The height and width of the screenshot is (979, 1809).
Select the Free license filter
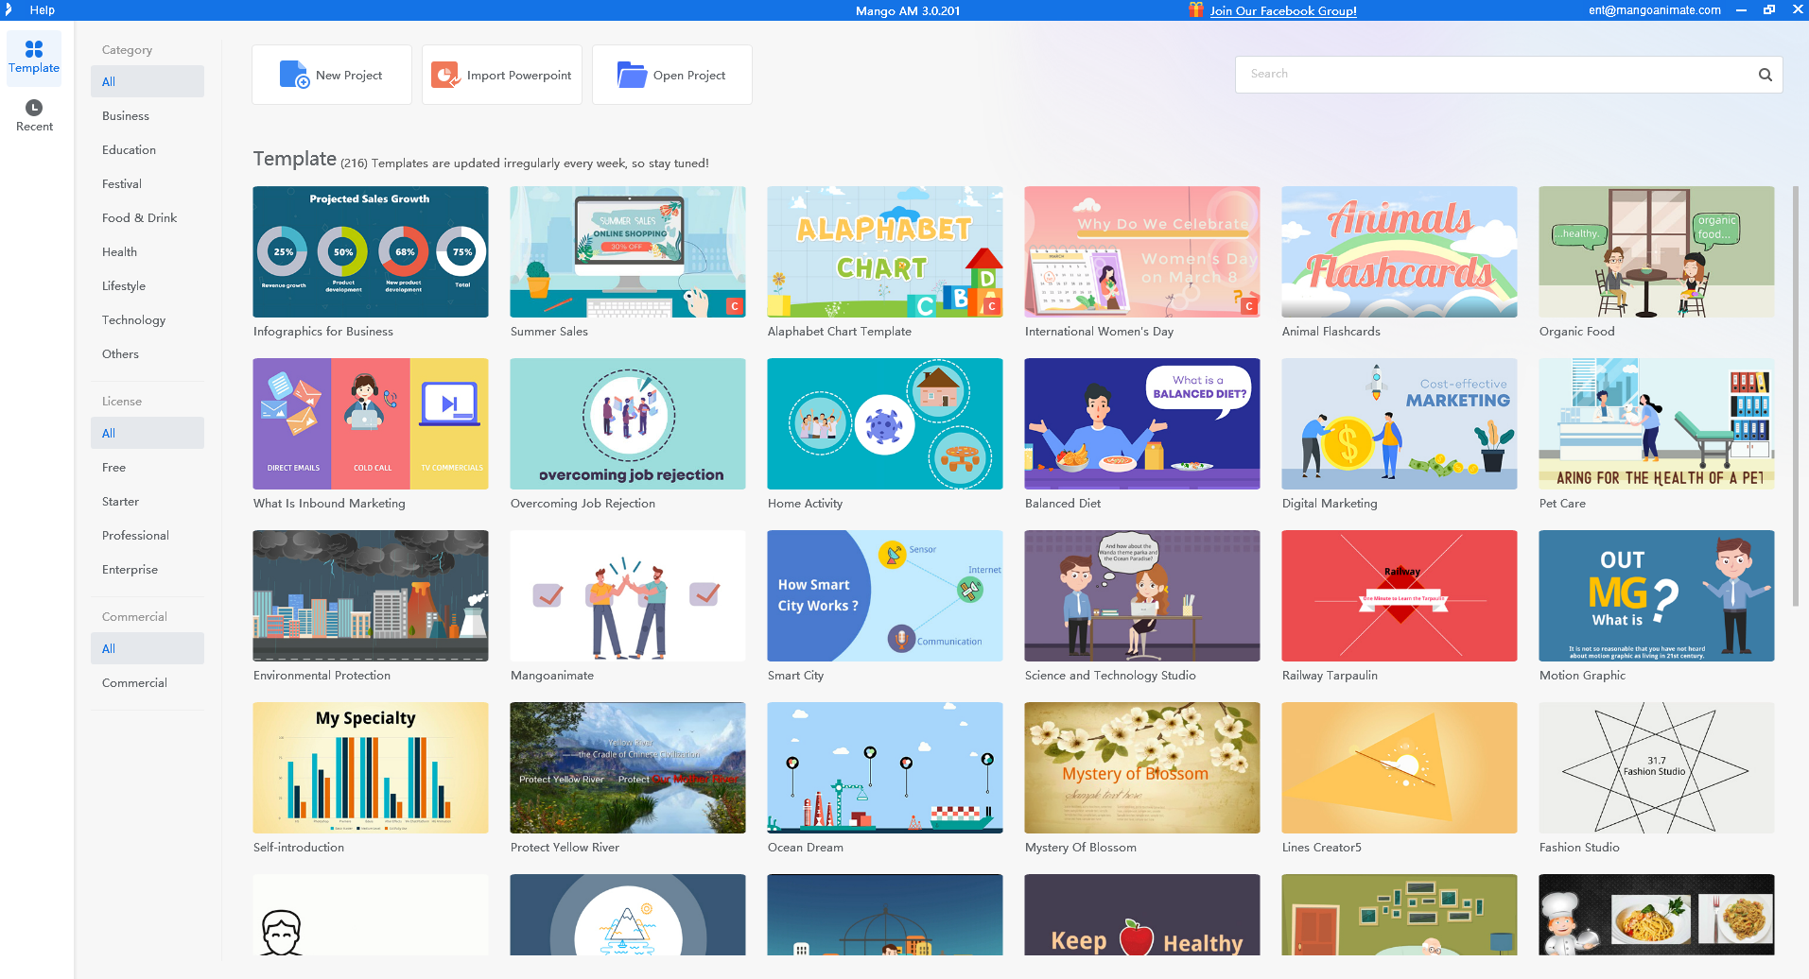(113, 467)
